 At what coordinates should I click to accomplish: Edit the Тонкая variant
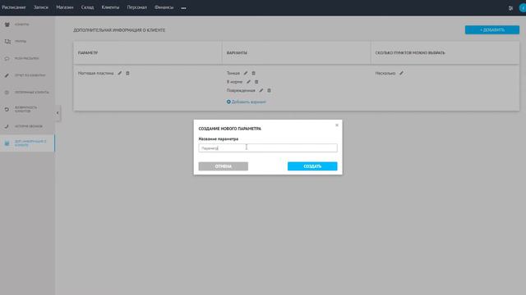[246, 73]
